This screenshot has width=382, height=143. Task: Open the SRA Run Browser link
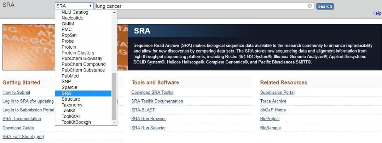click(148, 119)
